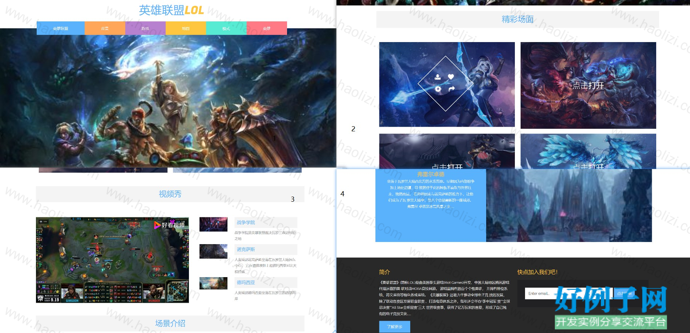Open the 战争学院 video link
Viewport: 690px width, 333px height.
point(246,222)
